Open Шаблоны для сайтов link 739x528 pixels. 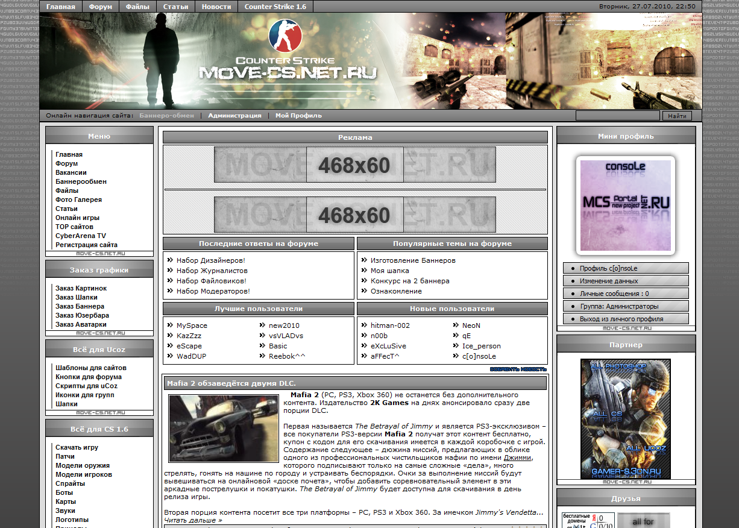(91, 368)
